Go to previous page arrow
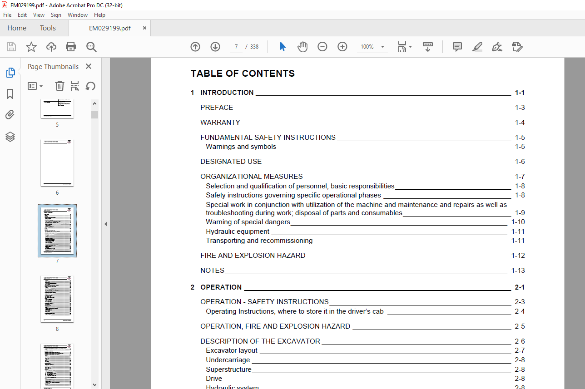The height and width of the screenshot is (389, 585). 195,47
